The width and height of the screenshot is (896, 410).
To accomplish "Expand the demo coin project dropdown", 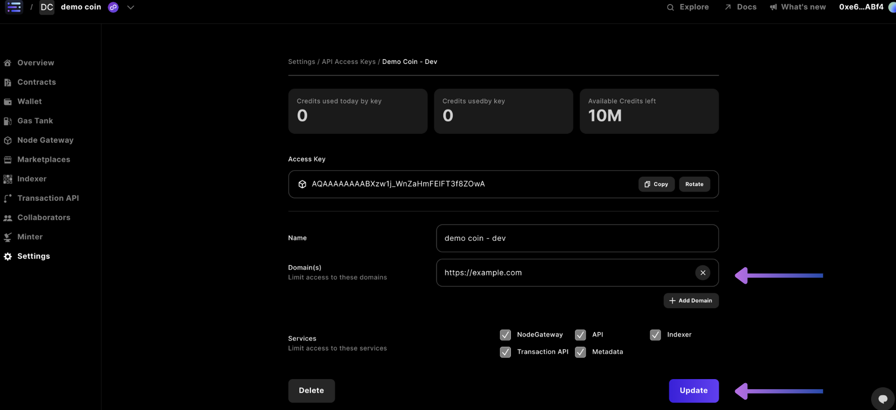I will point(130,7).
